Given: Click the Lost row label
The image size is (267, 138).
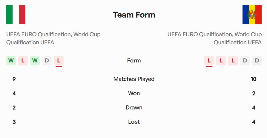Looking at the screenshot, I should [x=134, y=122].
